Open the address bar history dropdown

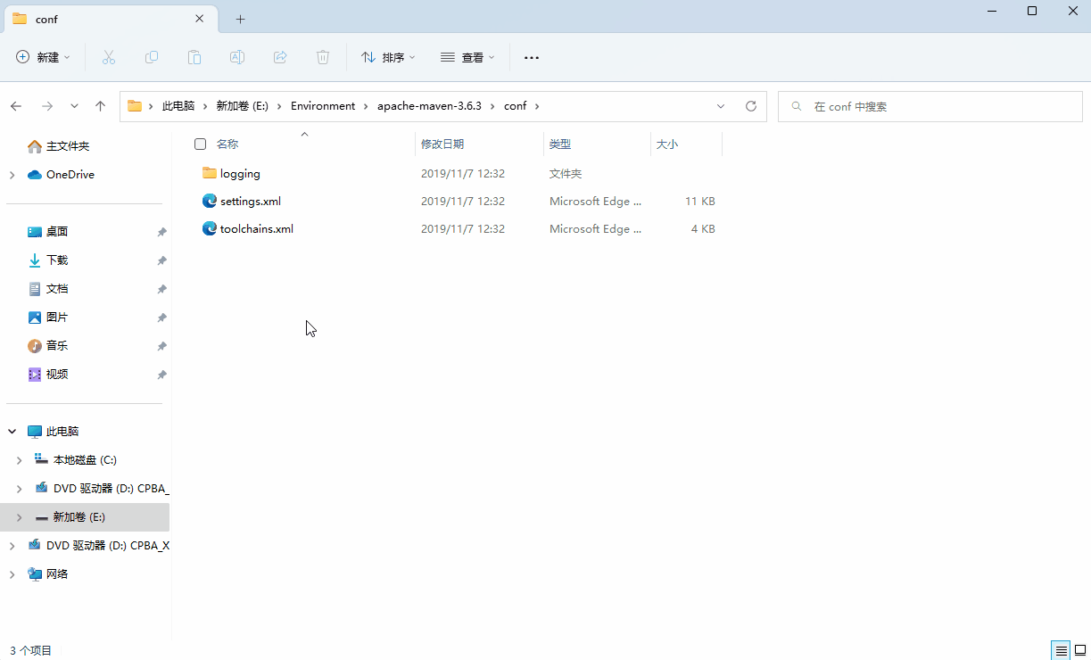(721, 106)
